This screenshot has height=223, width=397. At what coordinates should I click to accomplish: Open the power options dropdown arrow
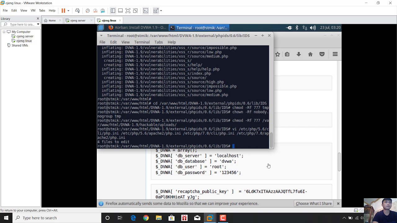(68, 11)
